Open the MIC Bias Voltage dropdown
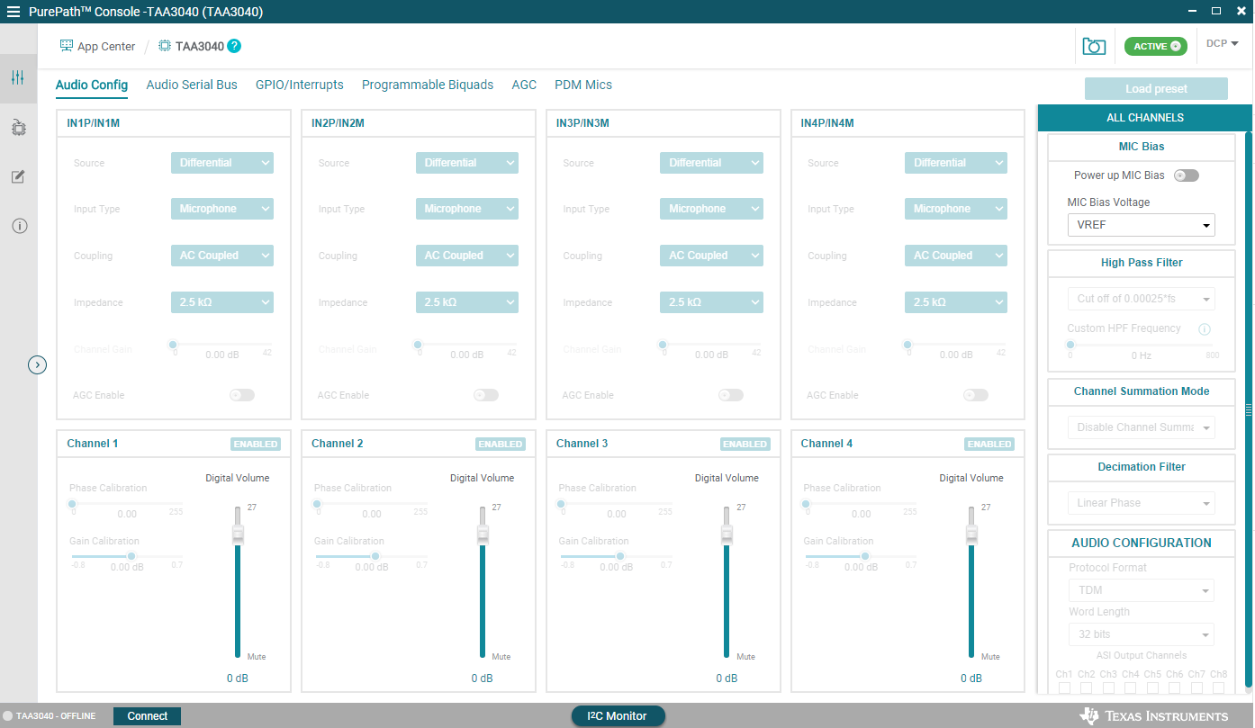This screenshot has width=1255, height=728. coord(1141,226)
